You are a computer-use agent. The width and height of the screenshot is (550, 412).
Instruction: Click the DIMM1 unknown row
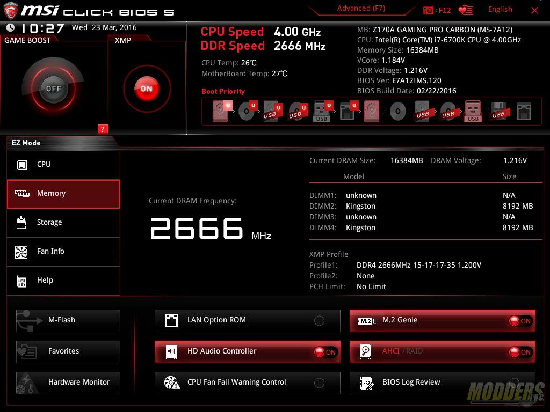point(421,195)
